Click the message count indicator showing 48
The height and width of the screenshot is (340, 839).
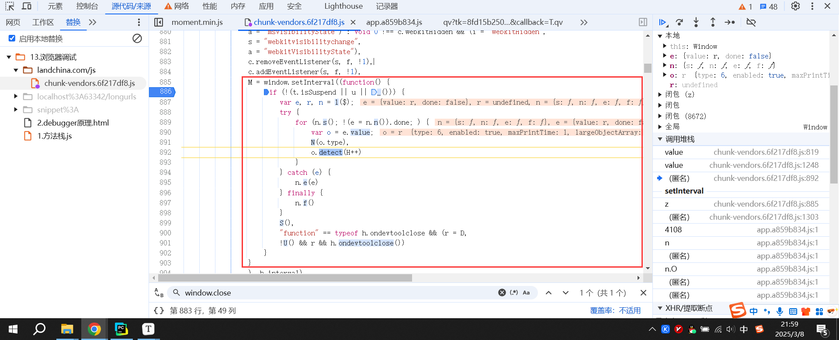(769, 7)
